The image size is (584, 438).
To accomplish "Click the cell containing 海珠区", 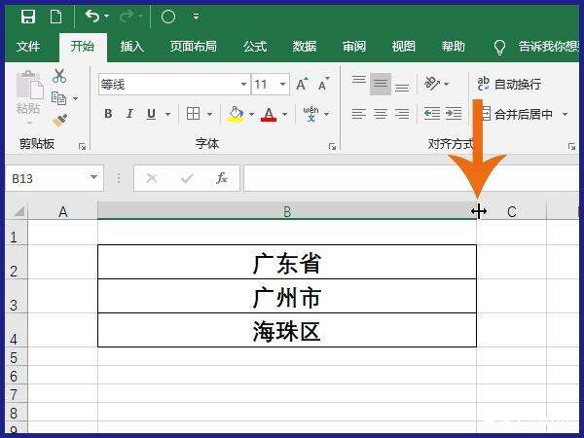I will pyautogui.click(x=287, y=330).
